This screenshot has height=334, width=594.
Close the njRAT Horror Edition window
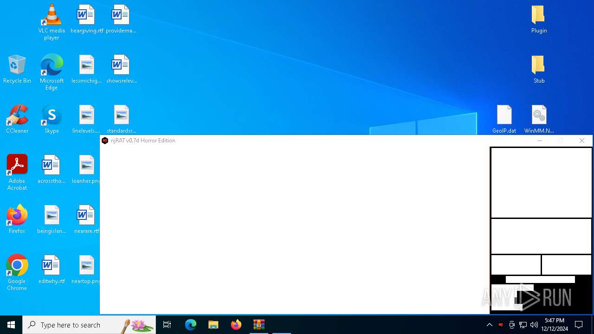coord(582,141)
